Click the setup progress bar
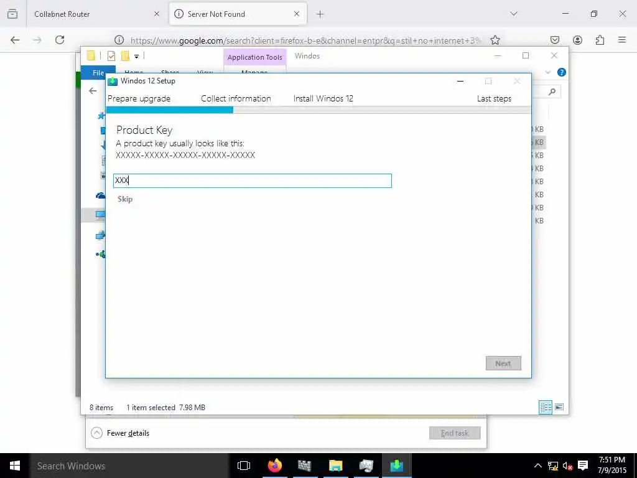This screenshot has width=637, height=478. pos(318,110)
